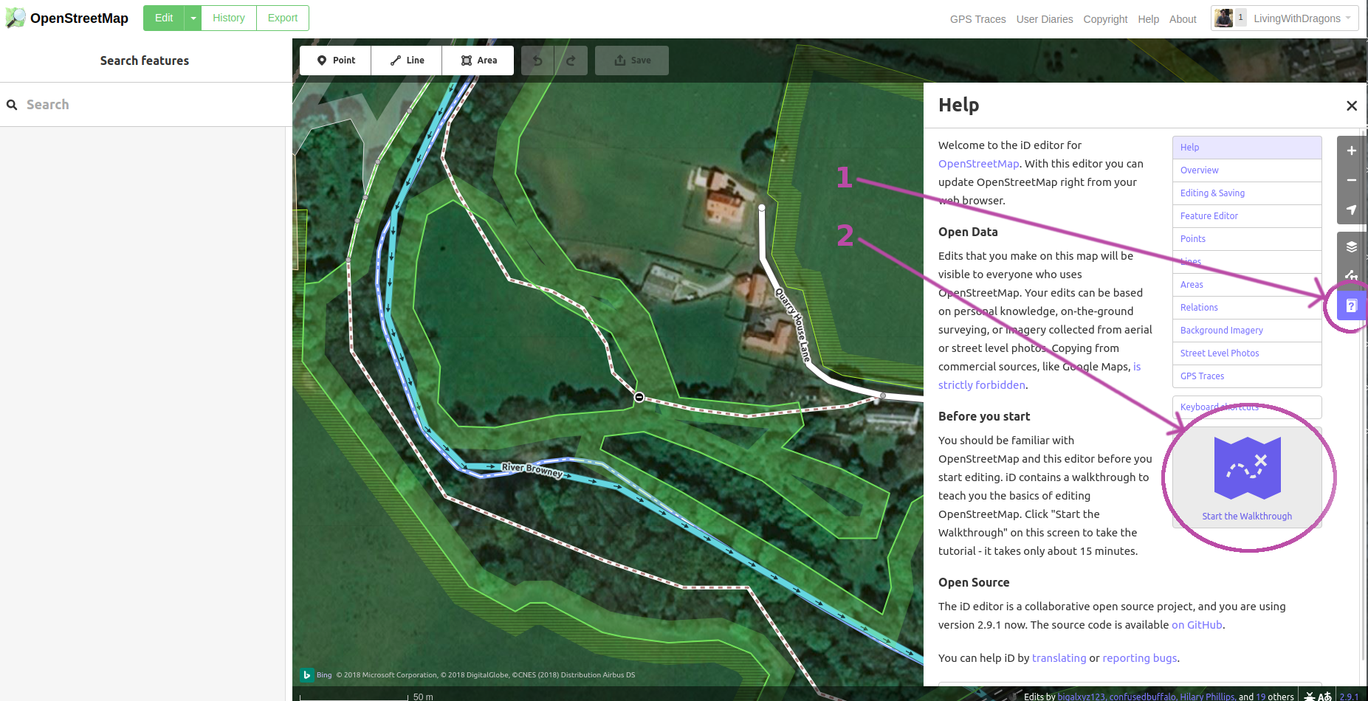Click the OpenStreetMap link in help text

coord(978,164)
